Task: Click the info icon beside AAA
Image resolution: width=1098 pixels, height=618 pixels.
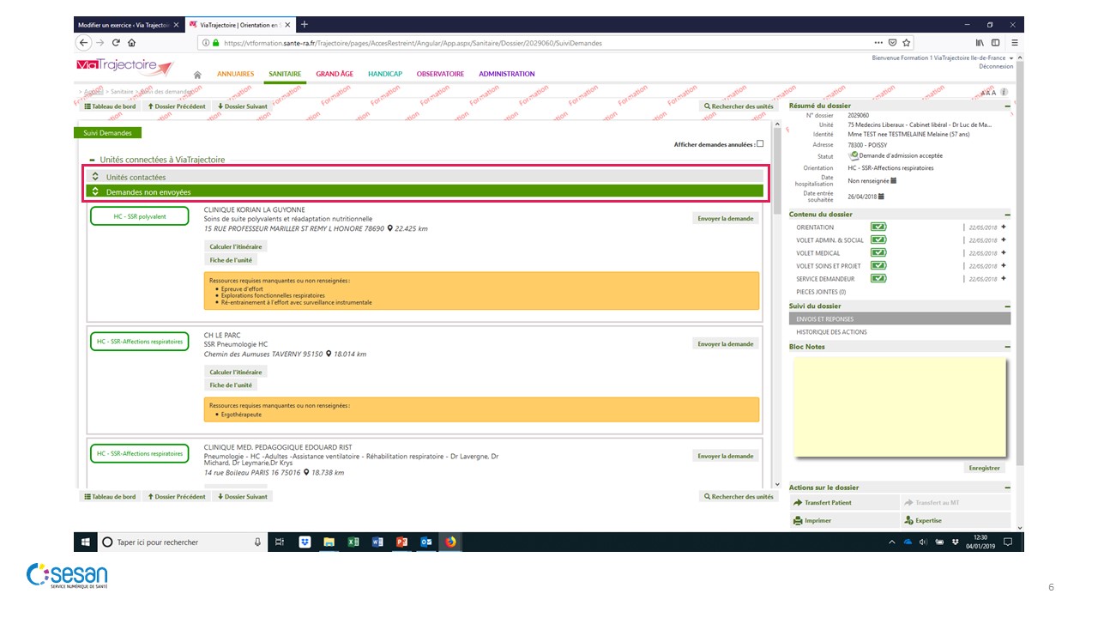Action: pyautogui.click(x=1004, y=92)
